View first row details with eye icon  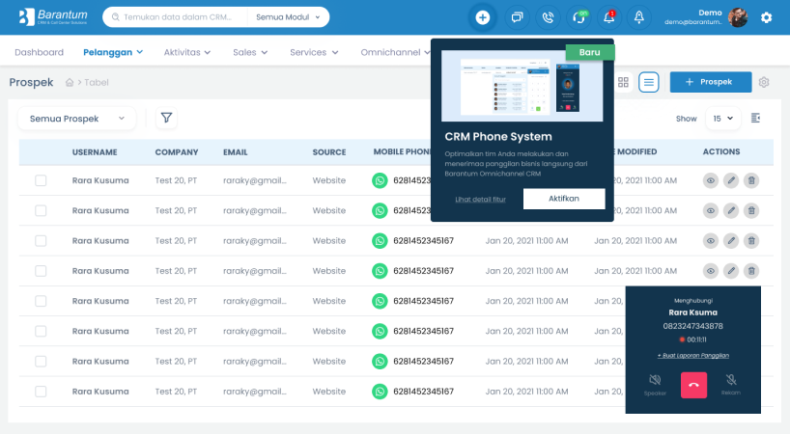(x=711, y=180)
